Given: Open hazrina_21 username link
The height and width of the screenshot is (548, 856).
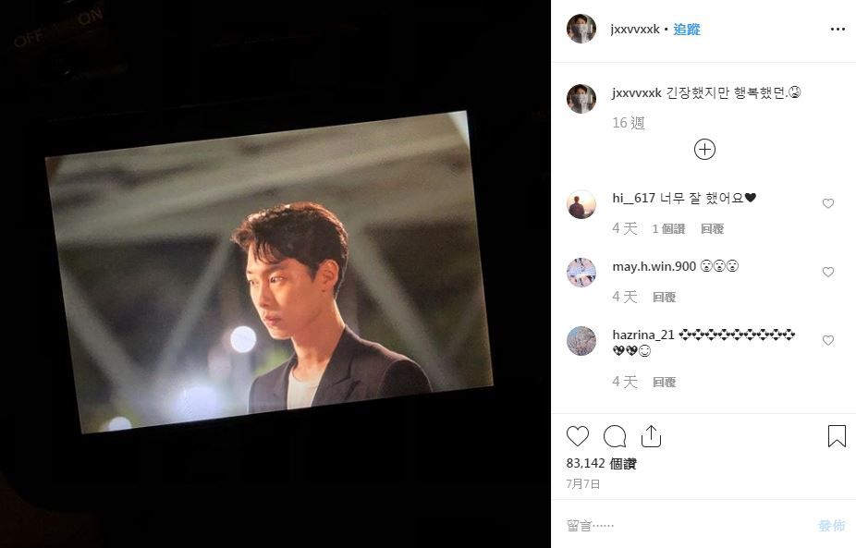Looking at the screenshot, I should [x=643, y=335].
